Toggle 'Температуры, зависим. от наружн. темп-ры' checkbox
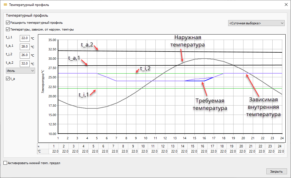This screenshot has width=291, height=178. pyautogui.click(x=8, y=29)
